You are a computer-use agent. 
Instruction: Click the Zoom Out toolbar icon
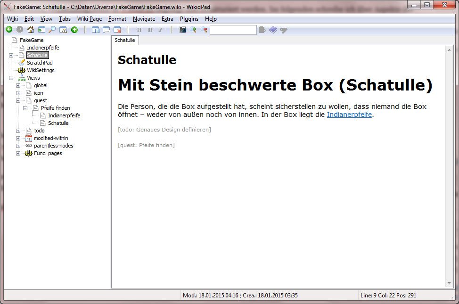click(x=204, y=30)
